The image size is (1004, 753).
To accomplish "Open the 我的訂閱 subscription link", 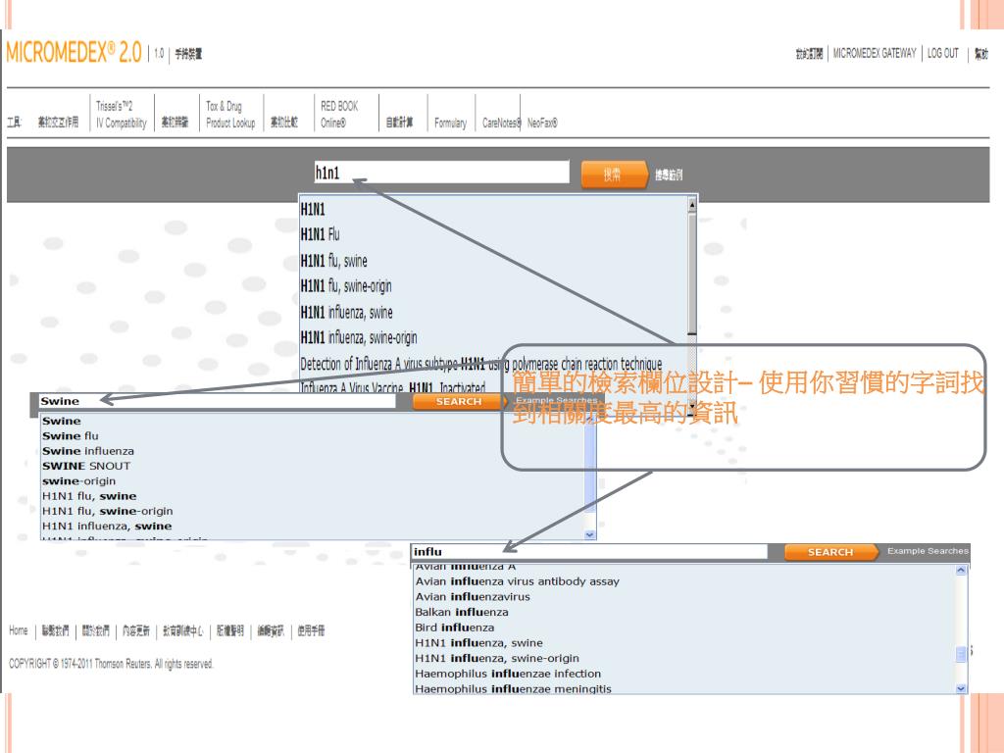I will coord(809,54).
